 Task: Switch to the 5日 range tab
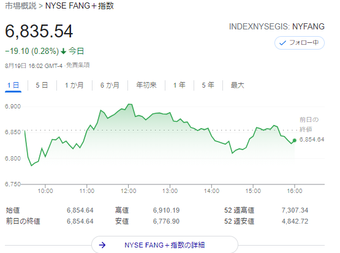(x=42, y=85)
